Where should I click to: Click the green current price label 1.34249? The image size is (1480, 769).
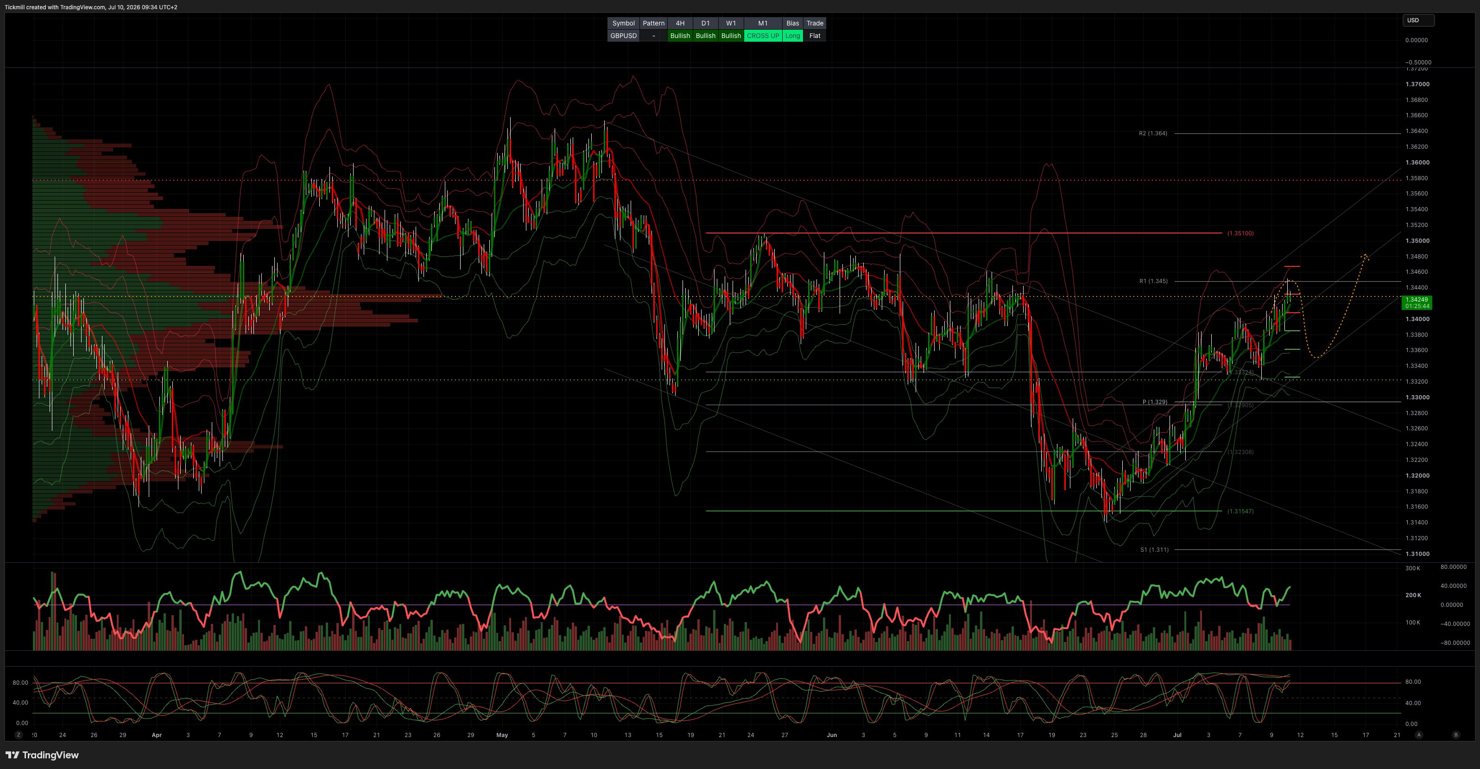click(x=1416, y=303)
